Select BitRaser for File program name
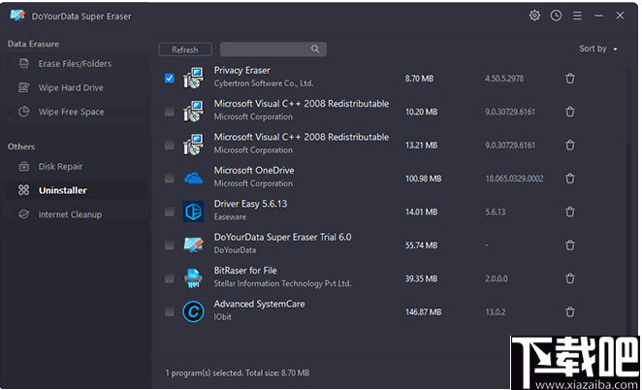 coord(245,271)
